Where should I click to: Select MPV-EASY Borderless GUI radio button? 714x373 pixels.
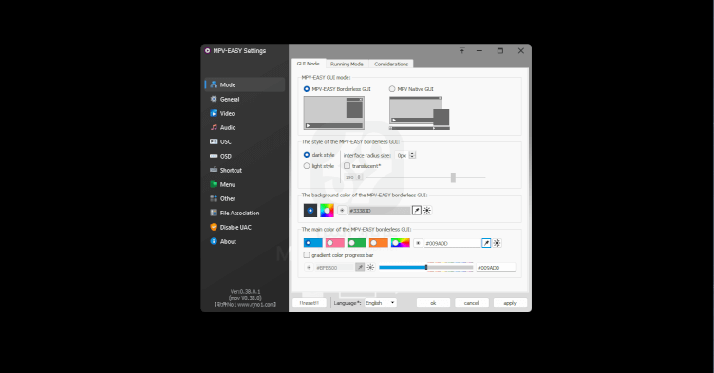pyautogui.click(x=307, y=89)
